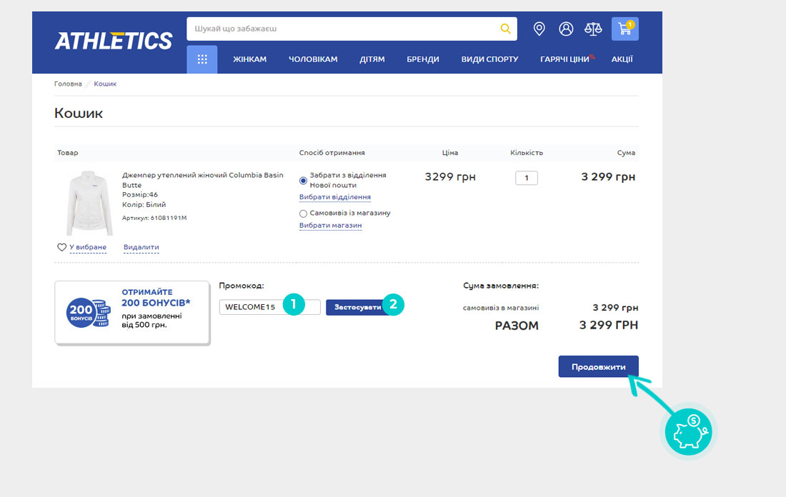Open the ЧОЛОВІКАМ menu
This screenshot has width=786, height=497.
[x=313, y=59]
